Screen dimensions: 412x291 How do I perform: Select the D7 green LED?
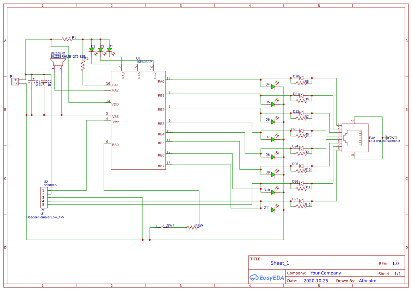[273, 140]
